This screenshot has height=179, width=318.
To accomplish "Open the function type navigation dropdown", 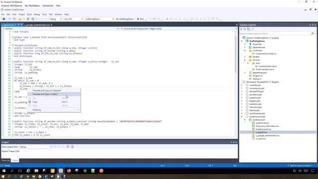I will pos(61,29).
